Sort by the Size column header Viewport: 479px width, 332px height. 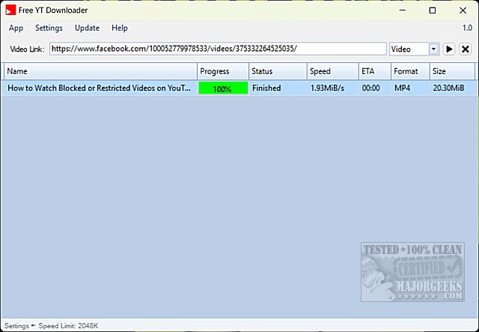(x=452, y=71)
